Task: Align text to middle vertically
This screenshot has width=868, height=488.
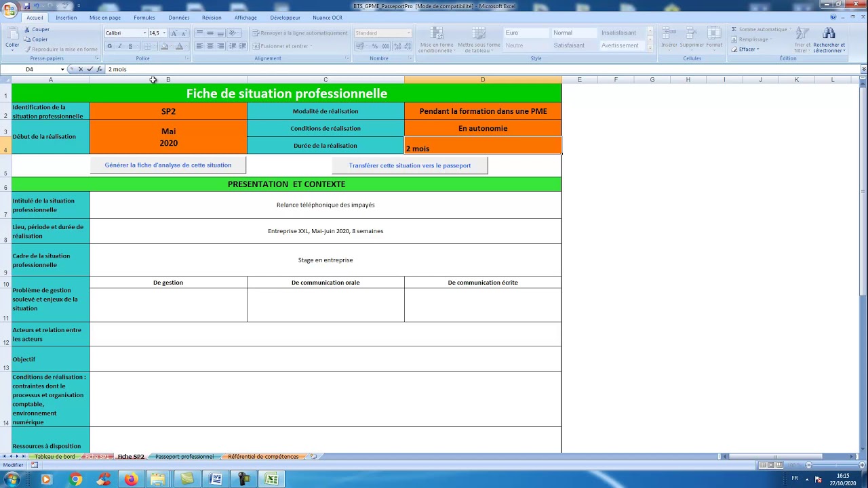Action: 210,33
